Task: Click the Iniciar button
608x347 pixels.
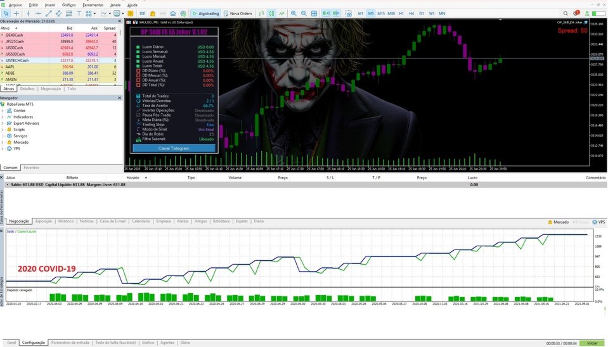Action: [x=592, y=343]
